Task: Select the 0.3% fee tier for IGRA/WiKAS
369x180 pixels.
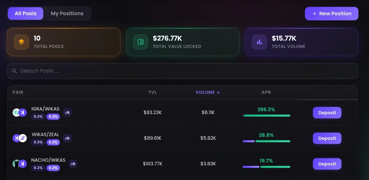Action: (x=38, y=117)
